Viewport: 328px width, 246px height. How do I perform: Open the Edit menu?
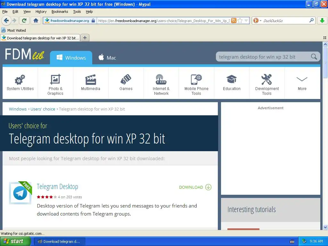(15, 12)
